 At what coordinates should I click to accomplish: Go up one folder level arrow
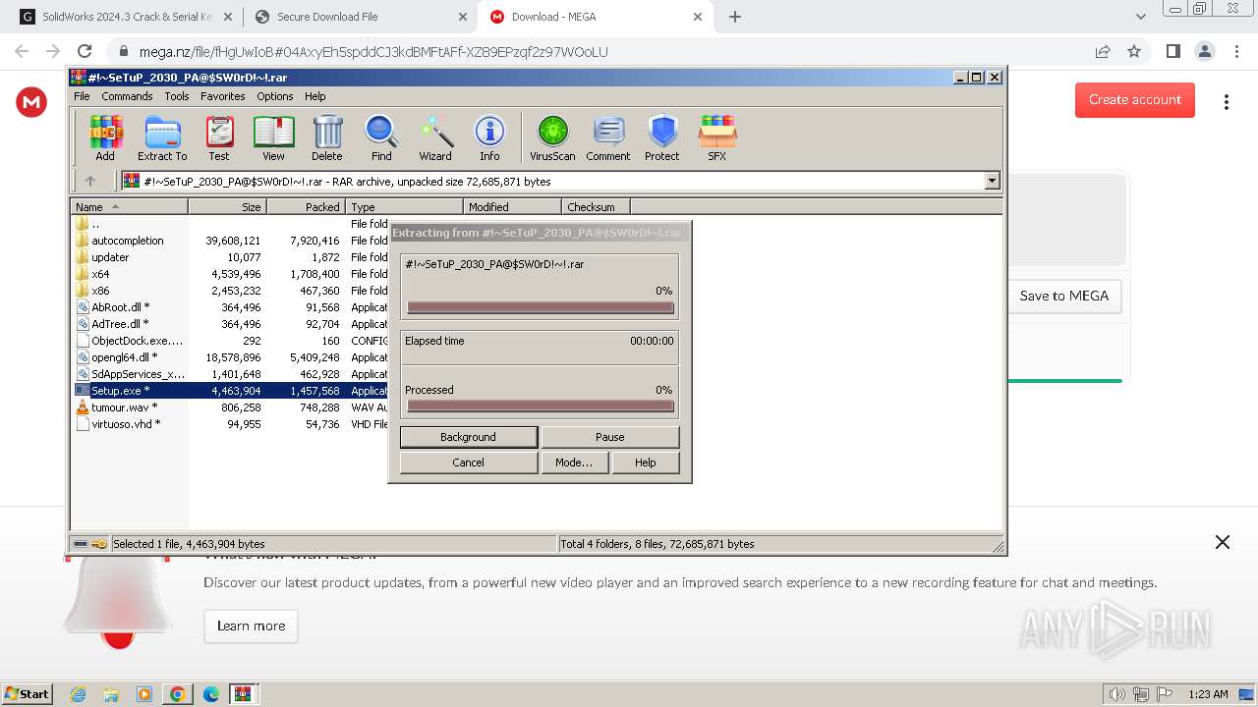(x=90, y=181)
